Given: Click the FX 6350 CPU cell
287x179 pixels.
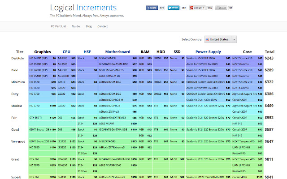Looking at the screenshot, I should pyautogui.click(x=67, y=165).
